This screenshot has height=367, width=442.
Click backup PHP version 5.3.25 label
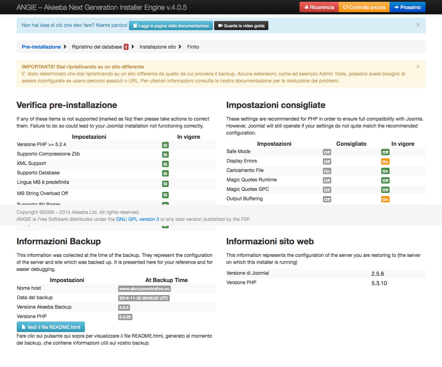click(125, 317)
